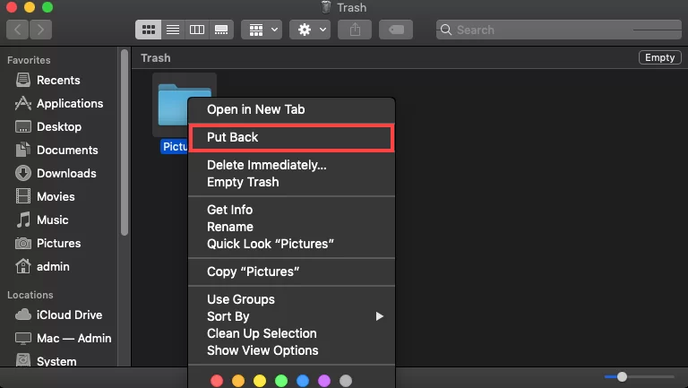The image size is (688, 388).
Task: Go forward with the right chevron button
Action: 41,30
